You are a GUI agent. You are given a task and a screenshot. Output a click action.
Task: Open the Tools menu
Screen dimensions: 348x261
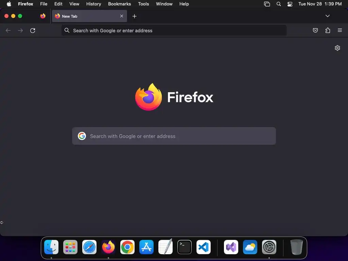[x=143, y=4]
